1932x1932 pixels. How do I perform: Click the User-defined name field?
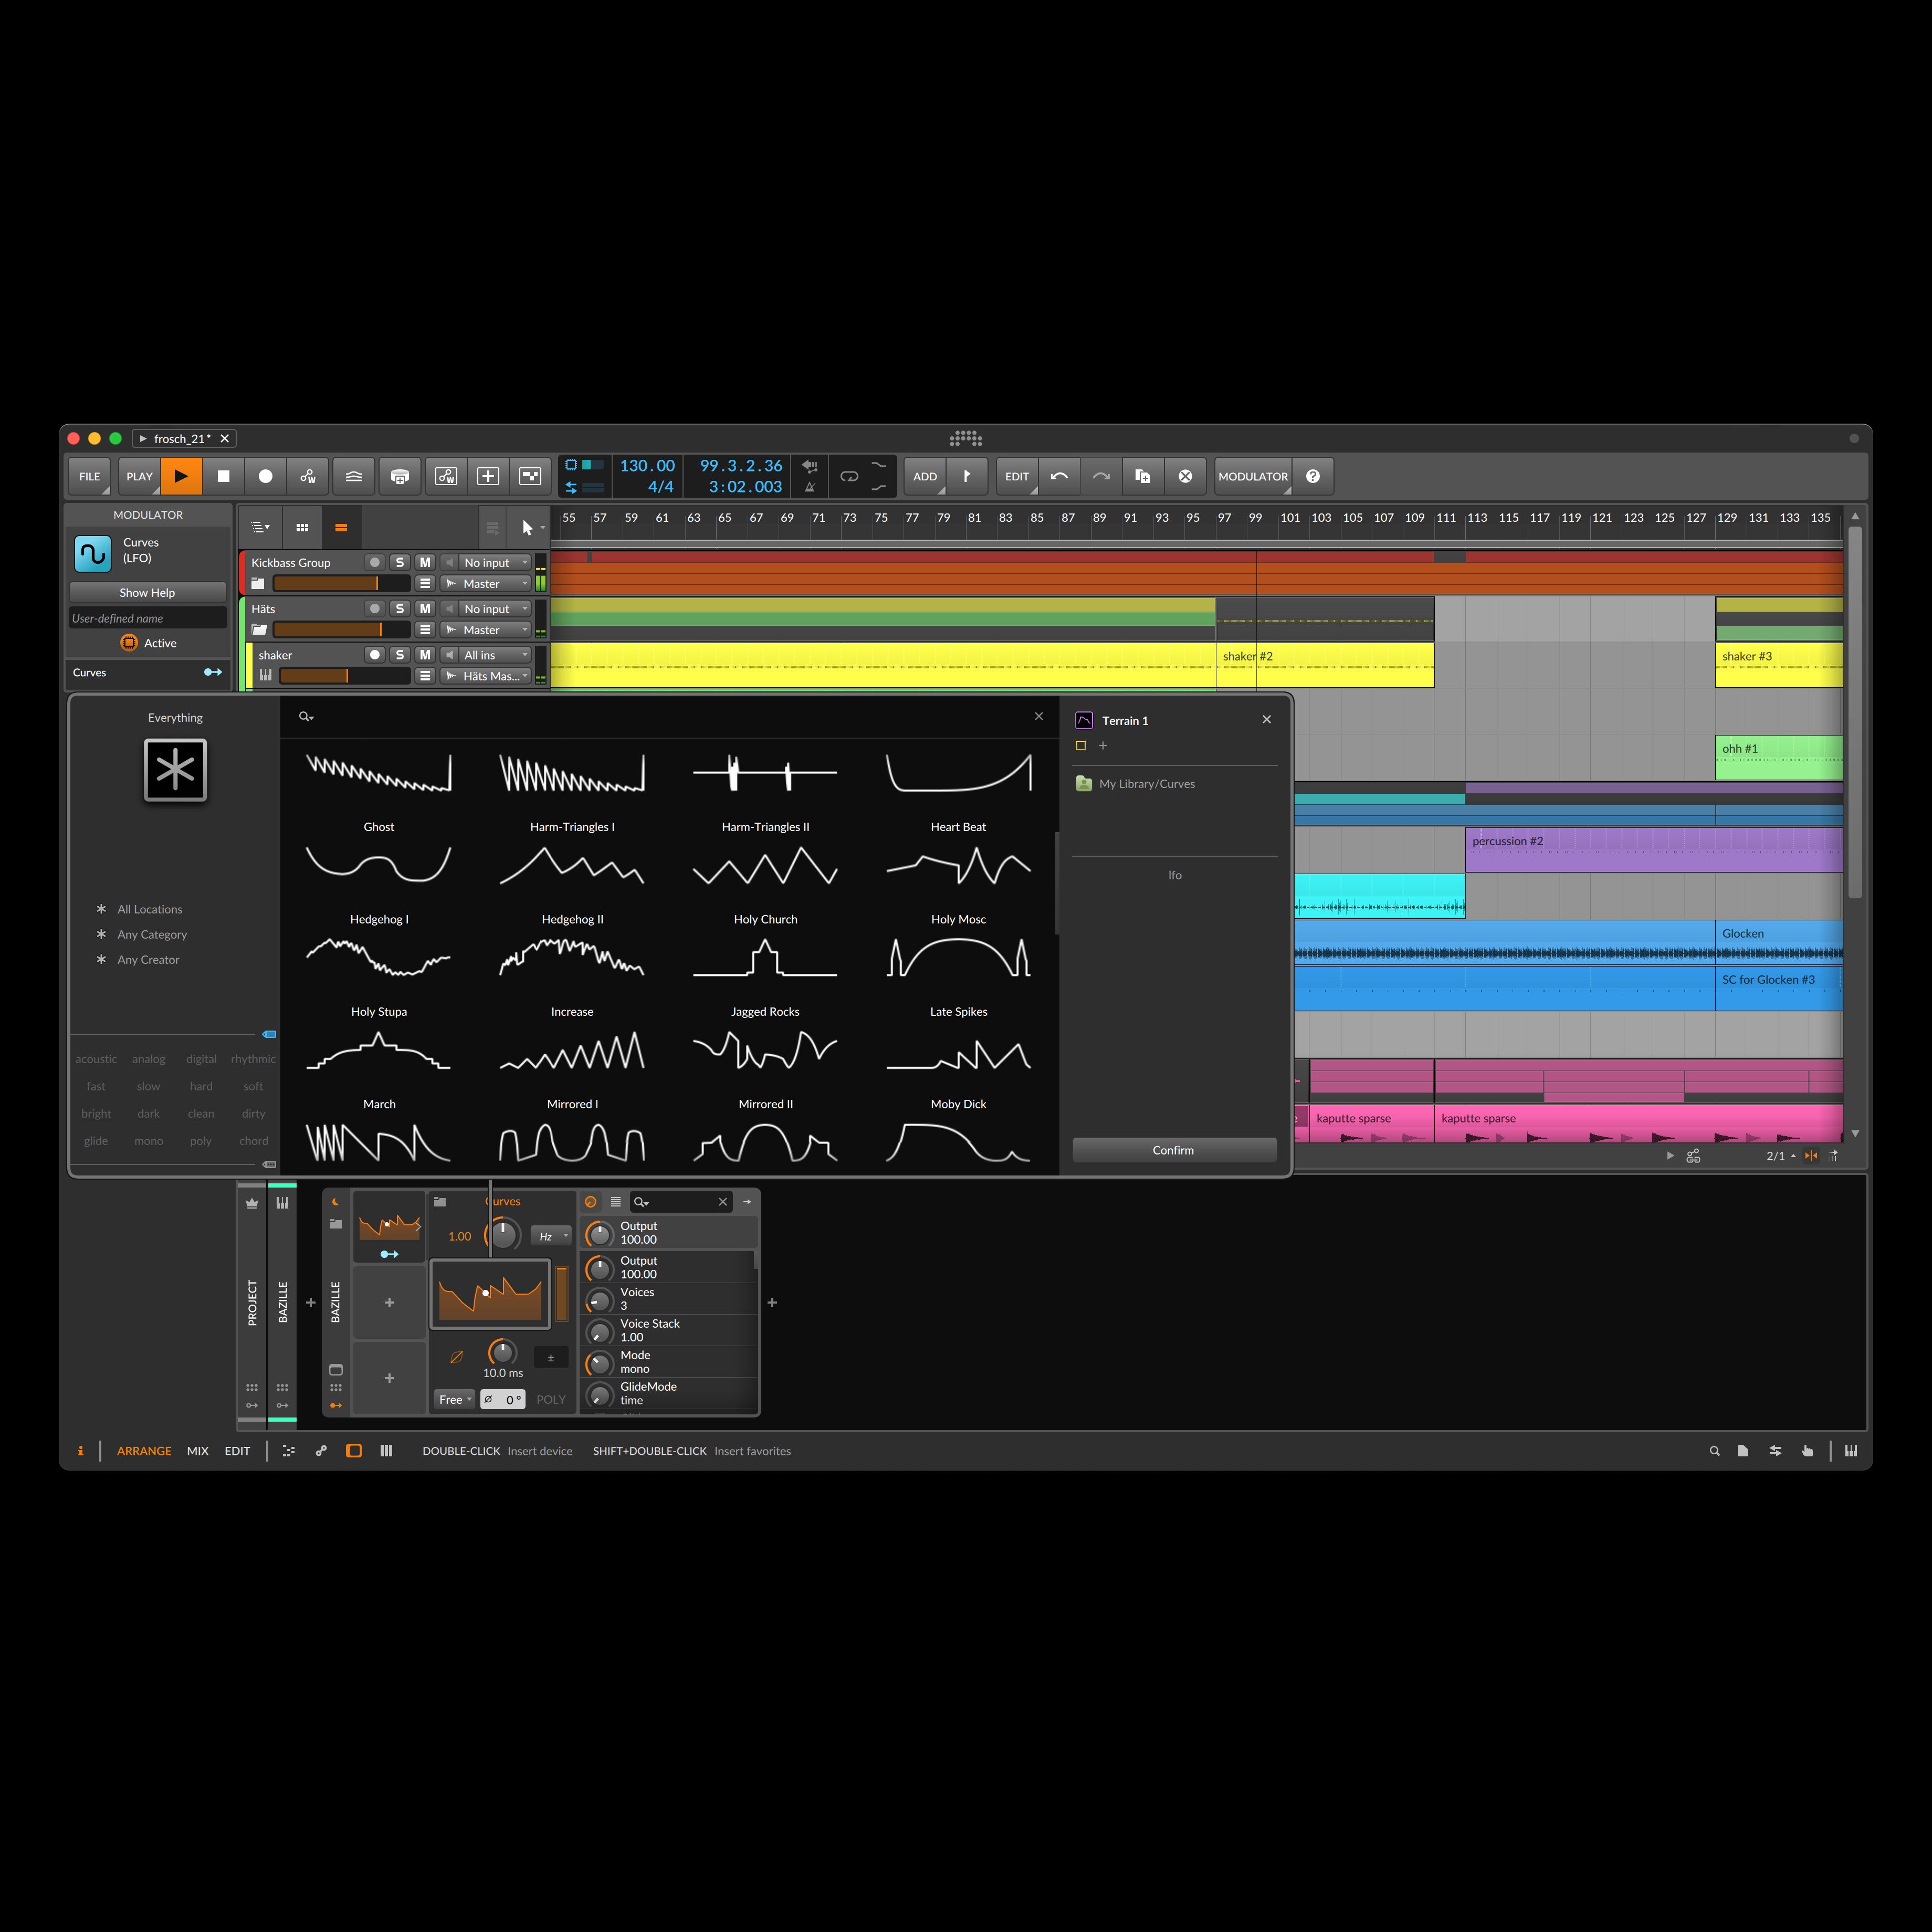(148, 618)
